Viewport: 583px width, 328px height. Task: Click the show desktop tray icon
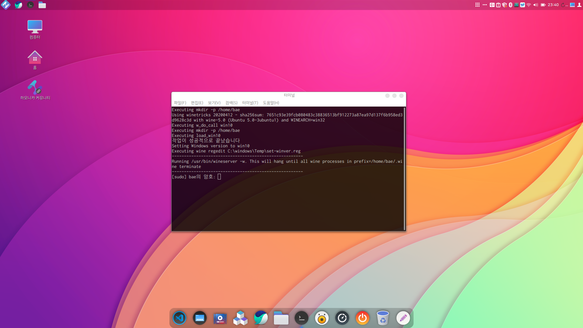click(572, 5)
